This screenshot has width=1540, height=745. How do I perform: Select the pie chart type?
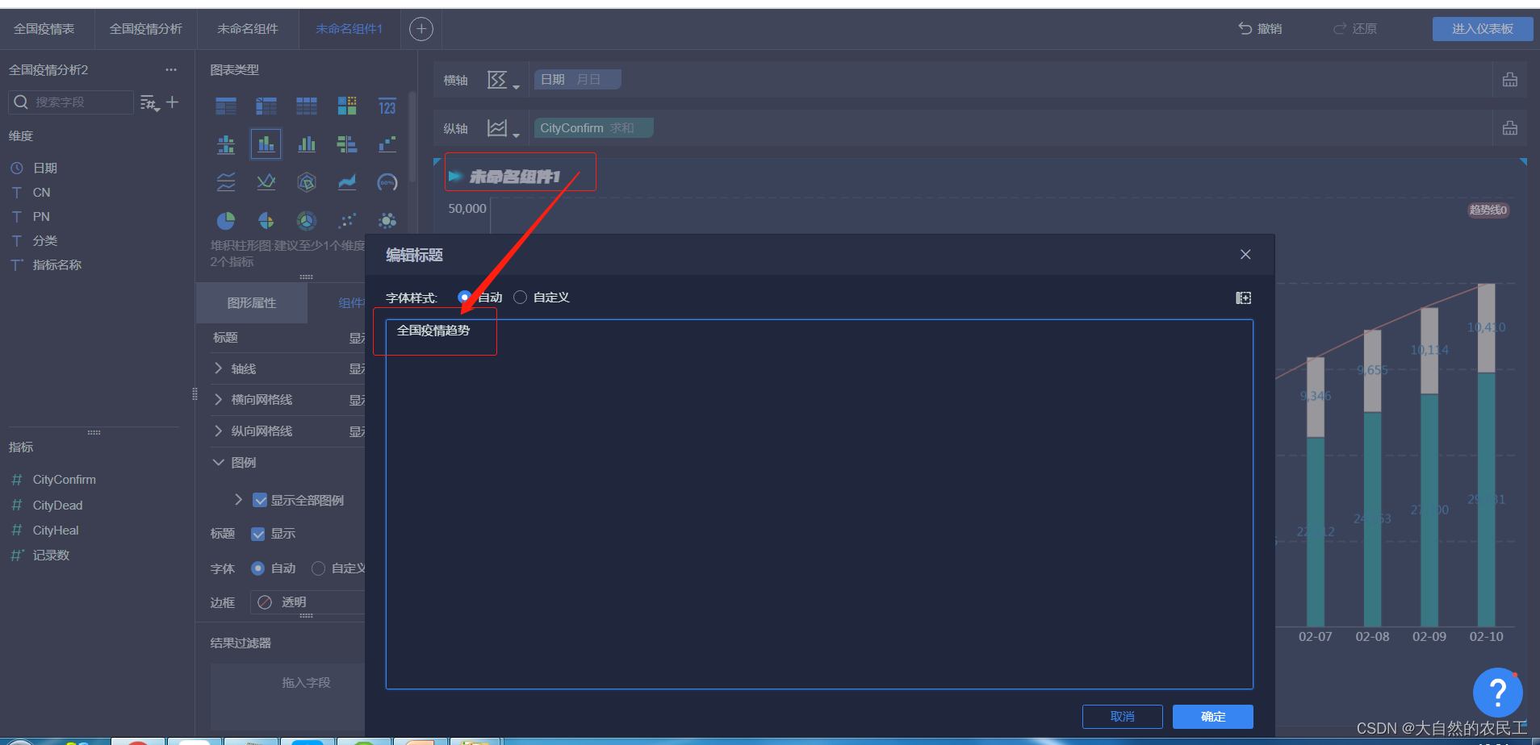[226, 220]
